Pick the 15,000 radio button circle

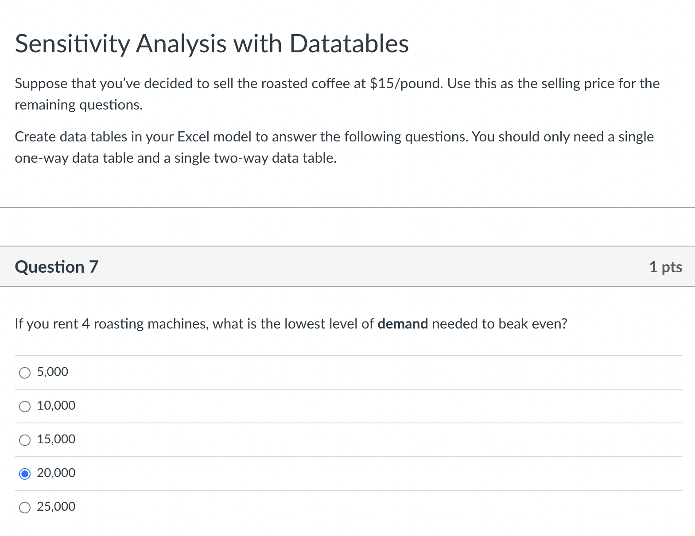click(x=25, y=440)
